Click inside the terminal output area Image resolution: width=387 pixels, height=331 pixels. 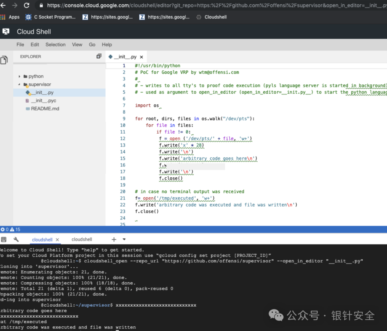pos(193,288)
